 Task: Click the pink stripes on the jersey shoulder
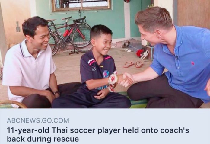92,62
